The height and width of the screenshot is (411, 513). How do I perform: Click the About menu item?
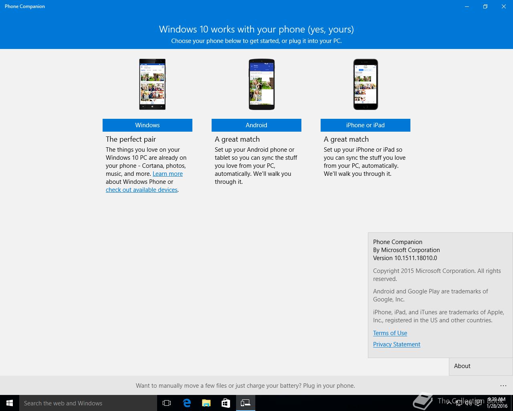[x=481, y=366]
